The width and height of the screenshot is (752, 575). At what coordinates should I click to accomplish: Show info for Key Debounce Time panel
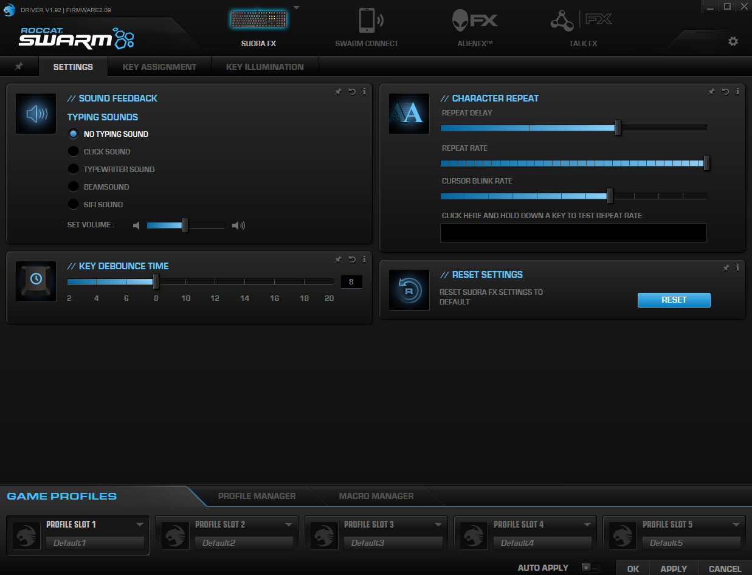coord(364,260)
